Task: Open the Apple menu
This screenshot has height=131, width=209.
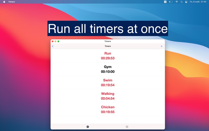Action: point(4,2)
